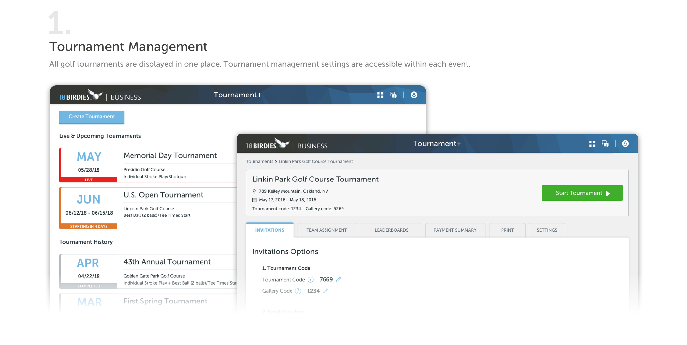
Task: Open user profile icon in front window
Action: pos(625,144)
